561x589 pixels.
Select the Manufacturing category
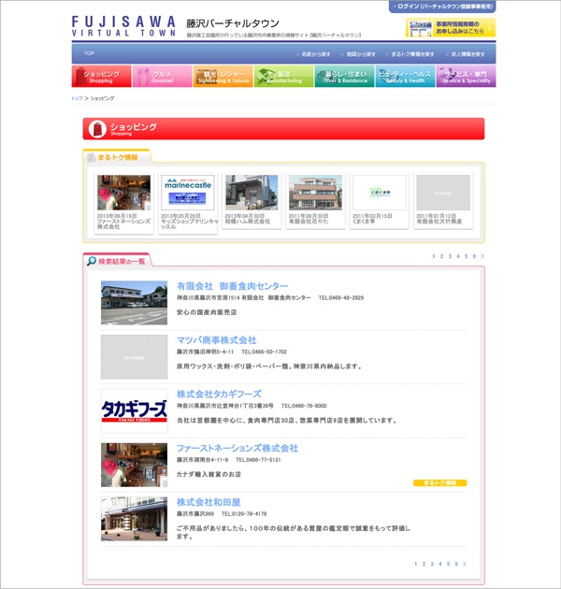(x=283, y=77)
